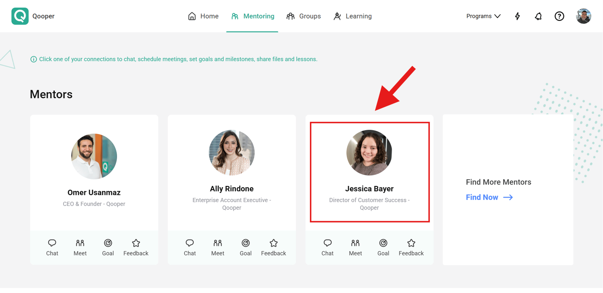This screenshot has height=293, width=603.
Task: Open the user profile avatar menu
Action: coord(583,16)
